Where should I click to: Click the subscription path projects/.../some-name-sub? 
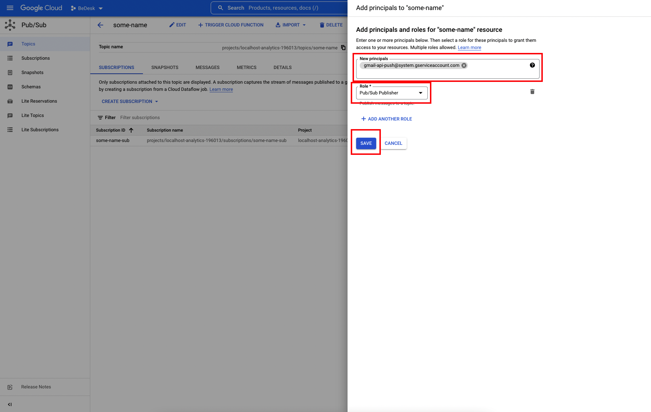pyautogui.click(x=216, y=141)
